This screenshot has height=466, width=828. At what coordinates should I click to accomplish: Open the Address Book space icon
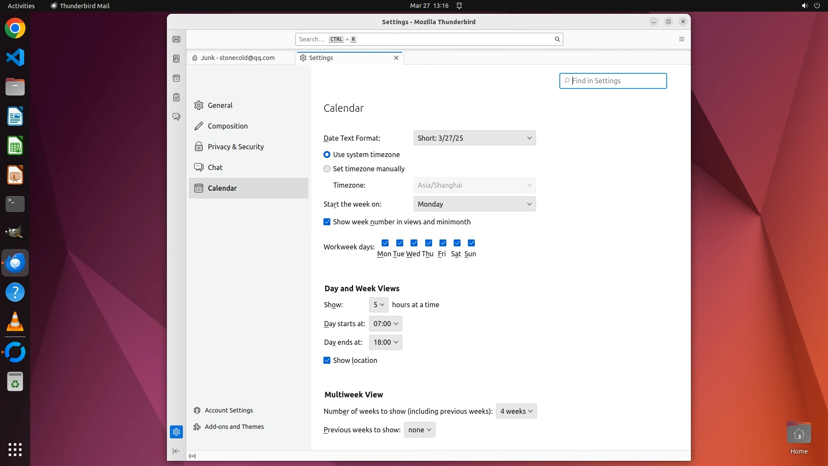pos(176,59)
